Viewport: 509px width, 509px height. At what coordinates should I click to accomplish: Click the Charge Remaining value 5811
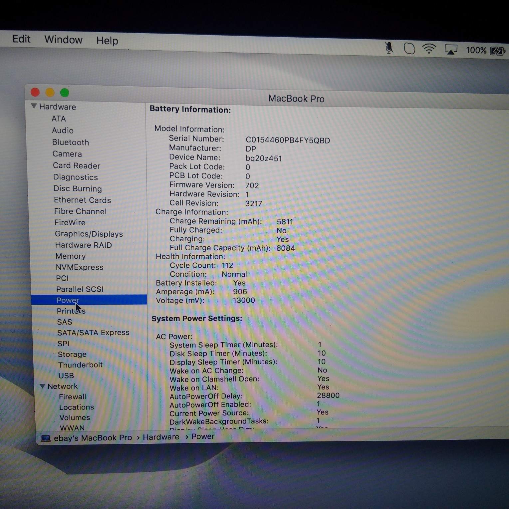(x=285, y=222)
